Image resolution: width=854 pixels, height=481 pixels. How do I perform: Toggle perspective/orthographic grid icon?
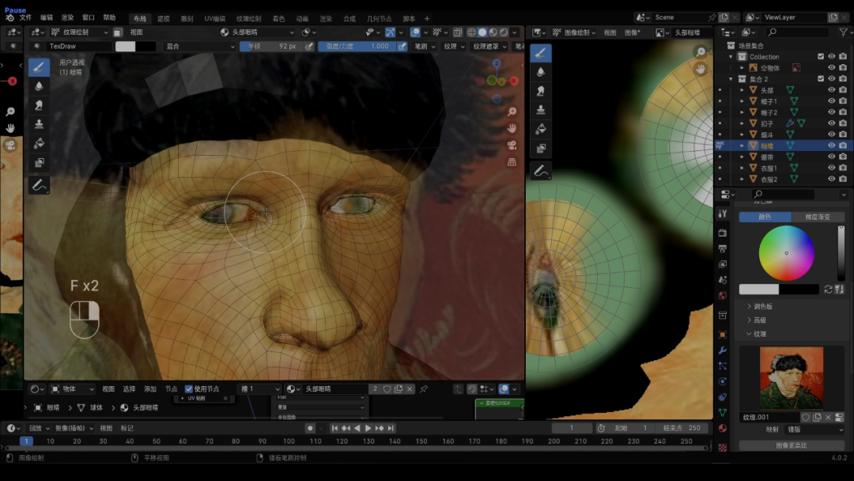pyautogui.click(x=512, y=162)
